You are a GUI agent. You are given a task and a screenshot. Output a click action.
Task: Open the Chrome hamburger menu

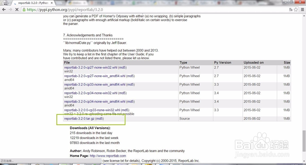click(303, 9)
